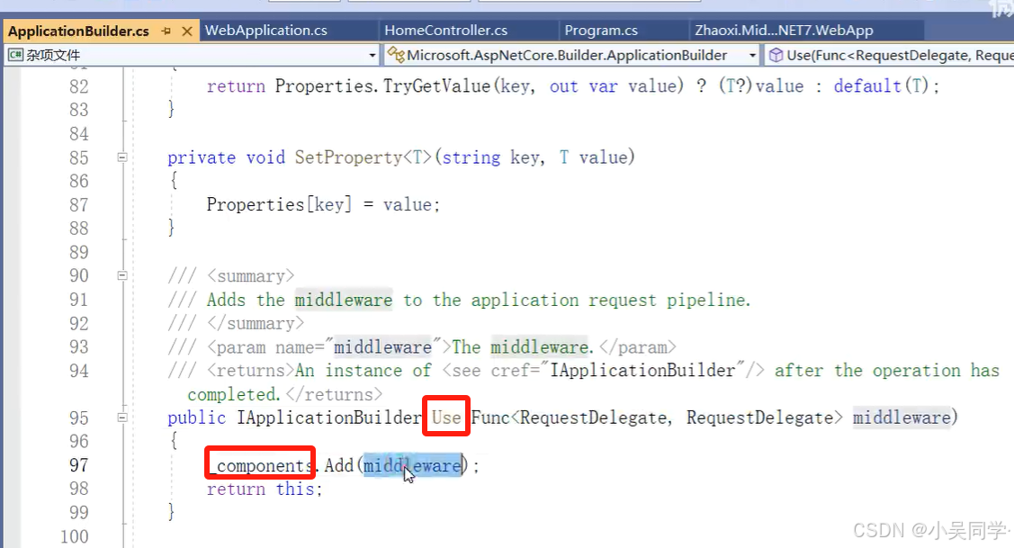The width and height of the screenshot is (1014, 548).
Task: Click the wrapped word 'completed.' below line 94
Action: point(234,394)
